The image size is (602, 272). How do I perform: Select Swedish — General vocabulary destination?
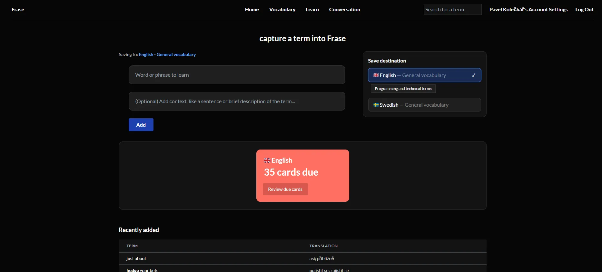click(424, 105)
